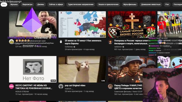Click the matrich channel avatar
Viewport: 182px width, 102px height.
[61, 86]
